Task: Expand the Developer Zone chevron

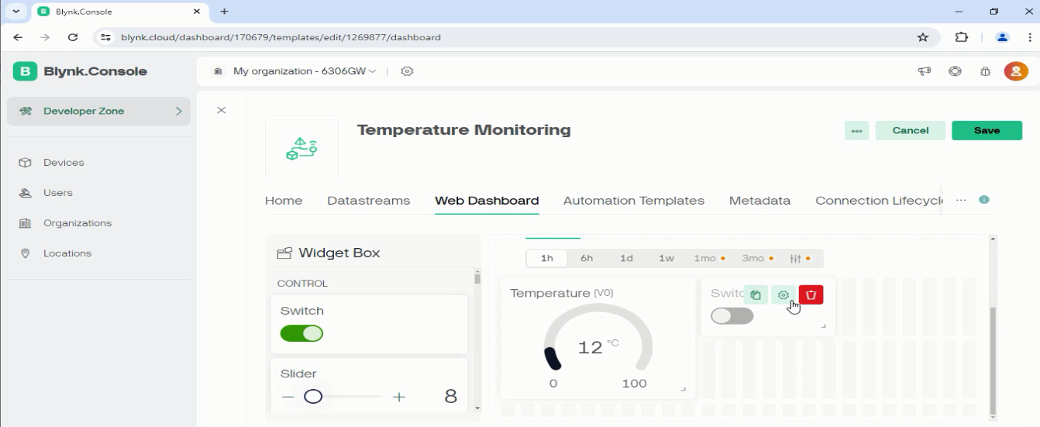Action: coord(178,111)
